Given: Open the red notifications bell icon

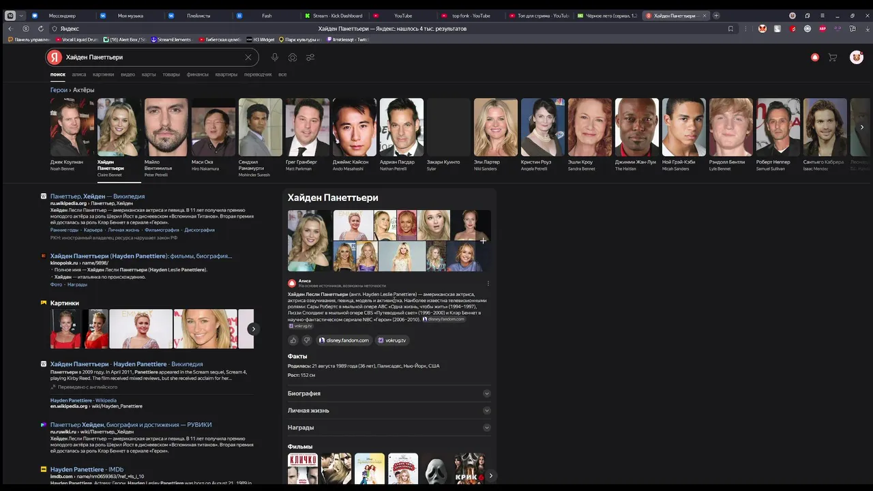Looking at the screenshot, I should point(814,57).
